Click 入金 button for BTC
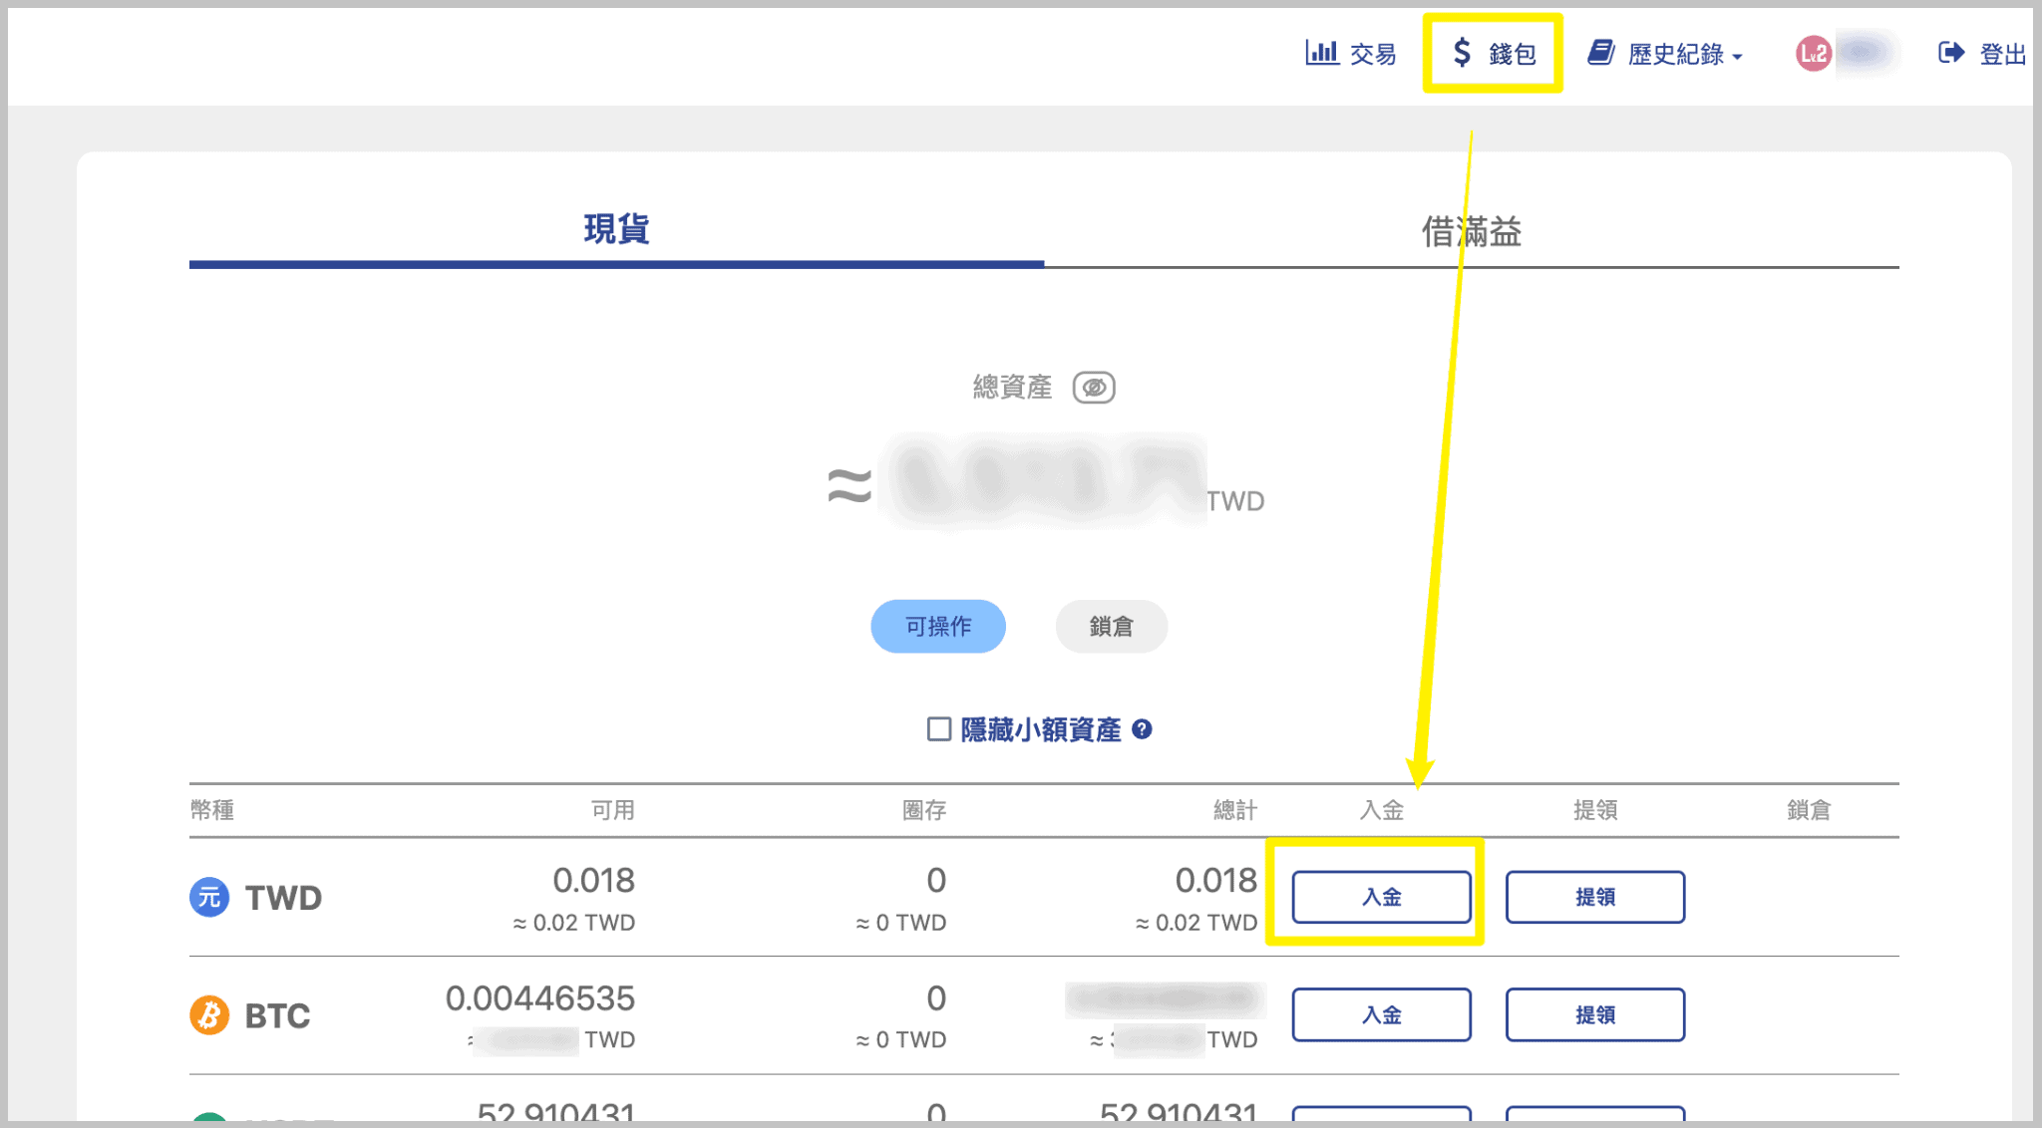Viewport: 2042px width, 1128px height. point(1381,1014)
